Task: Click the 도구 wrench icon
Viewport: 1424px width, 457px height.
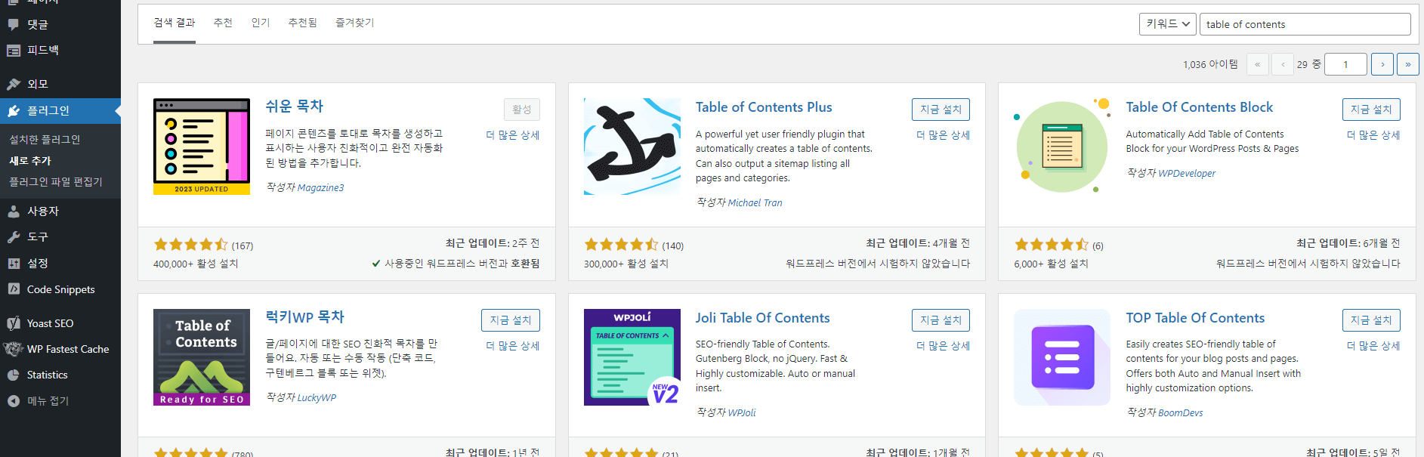Action: [x=14, y=237]
